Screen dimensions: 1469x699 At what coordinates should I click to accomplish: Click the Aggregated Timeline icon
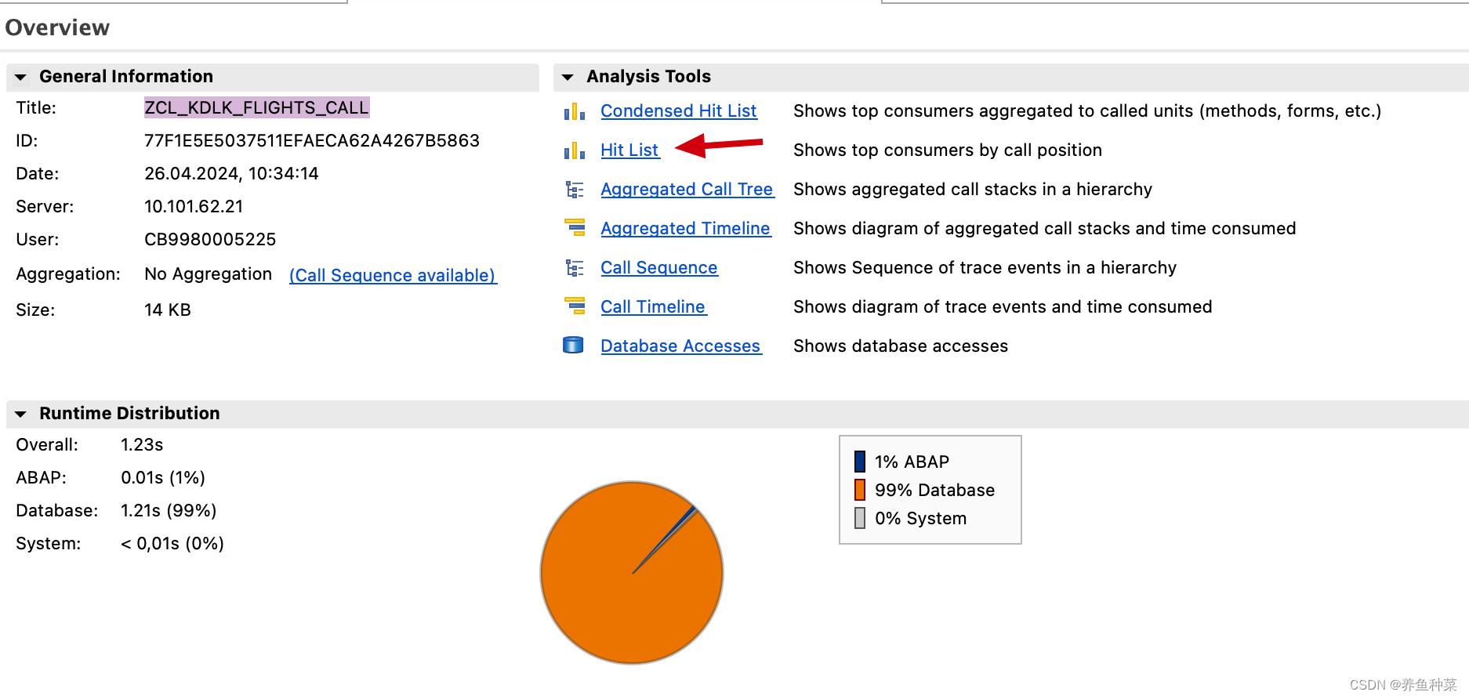(575, 228)
